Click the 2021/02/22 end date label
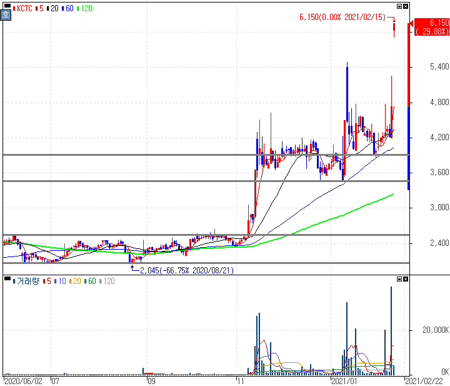Viewport: 450px width, 386px height. pyautogui.click(x=424, y=381)
